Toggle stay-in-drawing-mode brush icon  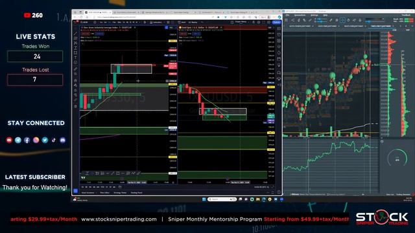point(75,85)
